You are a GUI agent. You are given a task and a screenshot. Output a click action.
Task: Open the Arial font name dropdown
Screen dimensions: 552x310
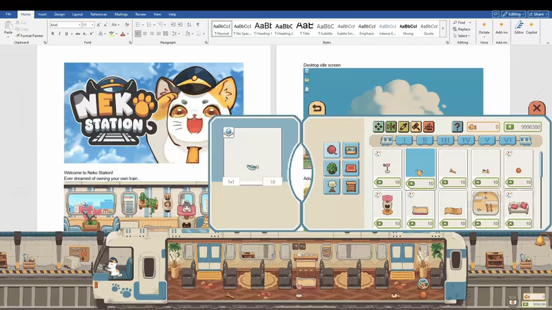tap(79, 25)
